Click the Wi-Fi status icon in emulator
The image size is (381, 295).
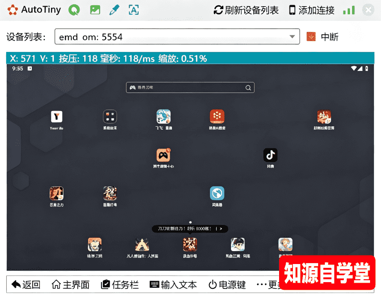coord(354,69)
